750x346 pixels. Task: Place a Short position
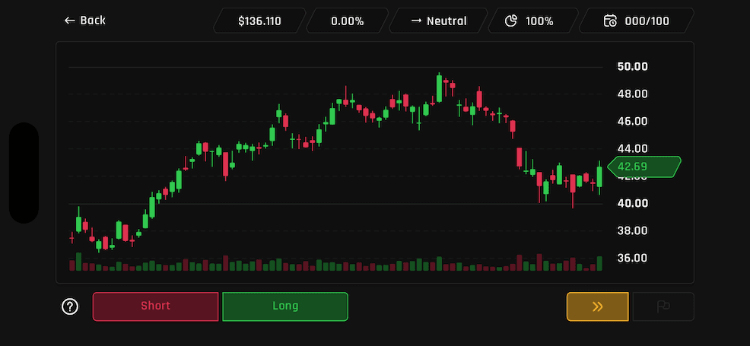(x=155, y=306)
